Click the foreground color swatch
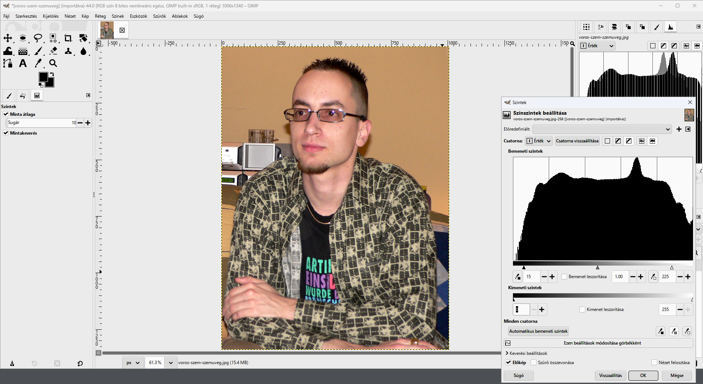This screenshot has width=703, height=384. click(44, 77)
